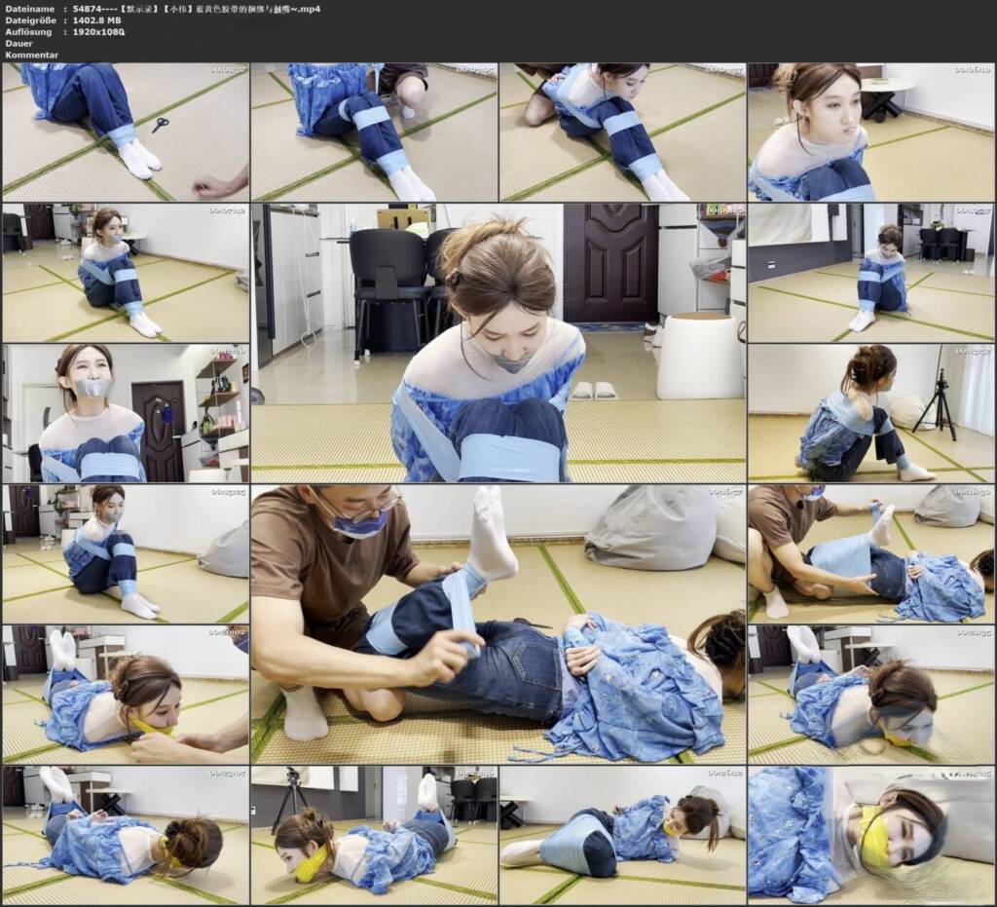997x907 pixels.
Task: Click the Dateiname file name text
Action: tap(197, 9)
